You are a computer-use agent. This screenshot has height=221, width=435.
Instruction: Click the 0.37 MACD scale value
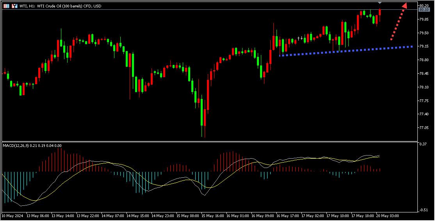(x=422, y=144)
